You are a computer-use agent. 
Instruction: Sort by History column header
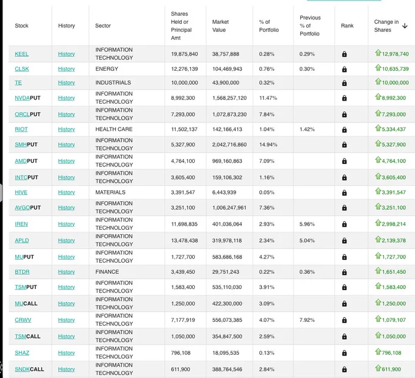tap(67, 26)
